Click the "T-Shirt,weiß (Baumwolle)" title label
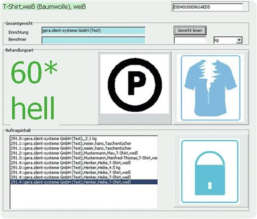 point(44,6)
